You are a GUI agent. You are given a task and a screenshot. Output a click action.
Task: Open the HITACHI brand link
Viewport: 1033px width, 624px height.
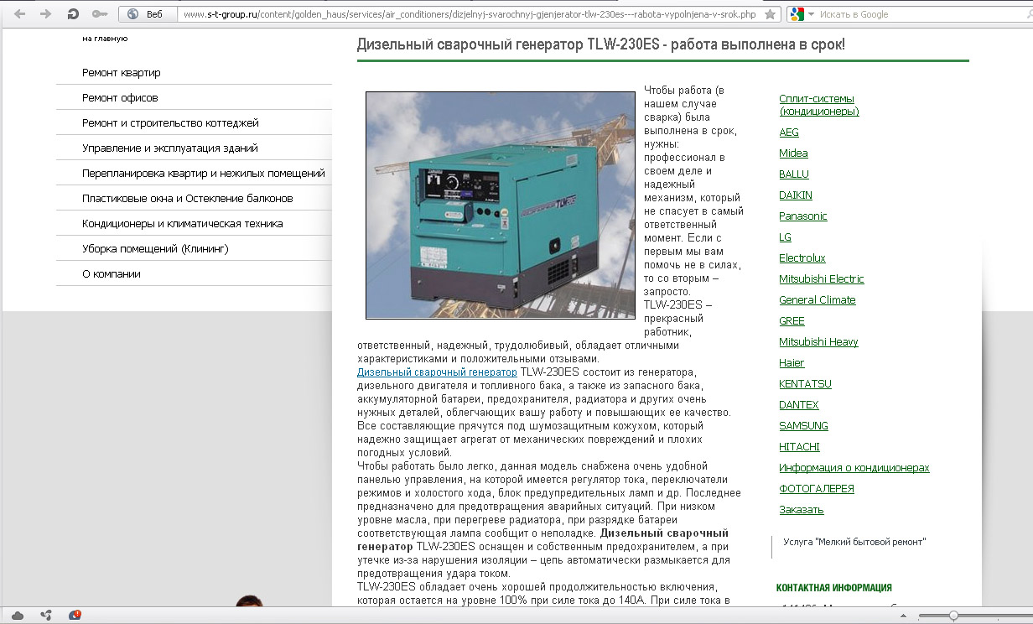tap(799, 447)
